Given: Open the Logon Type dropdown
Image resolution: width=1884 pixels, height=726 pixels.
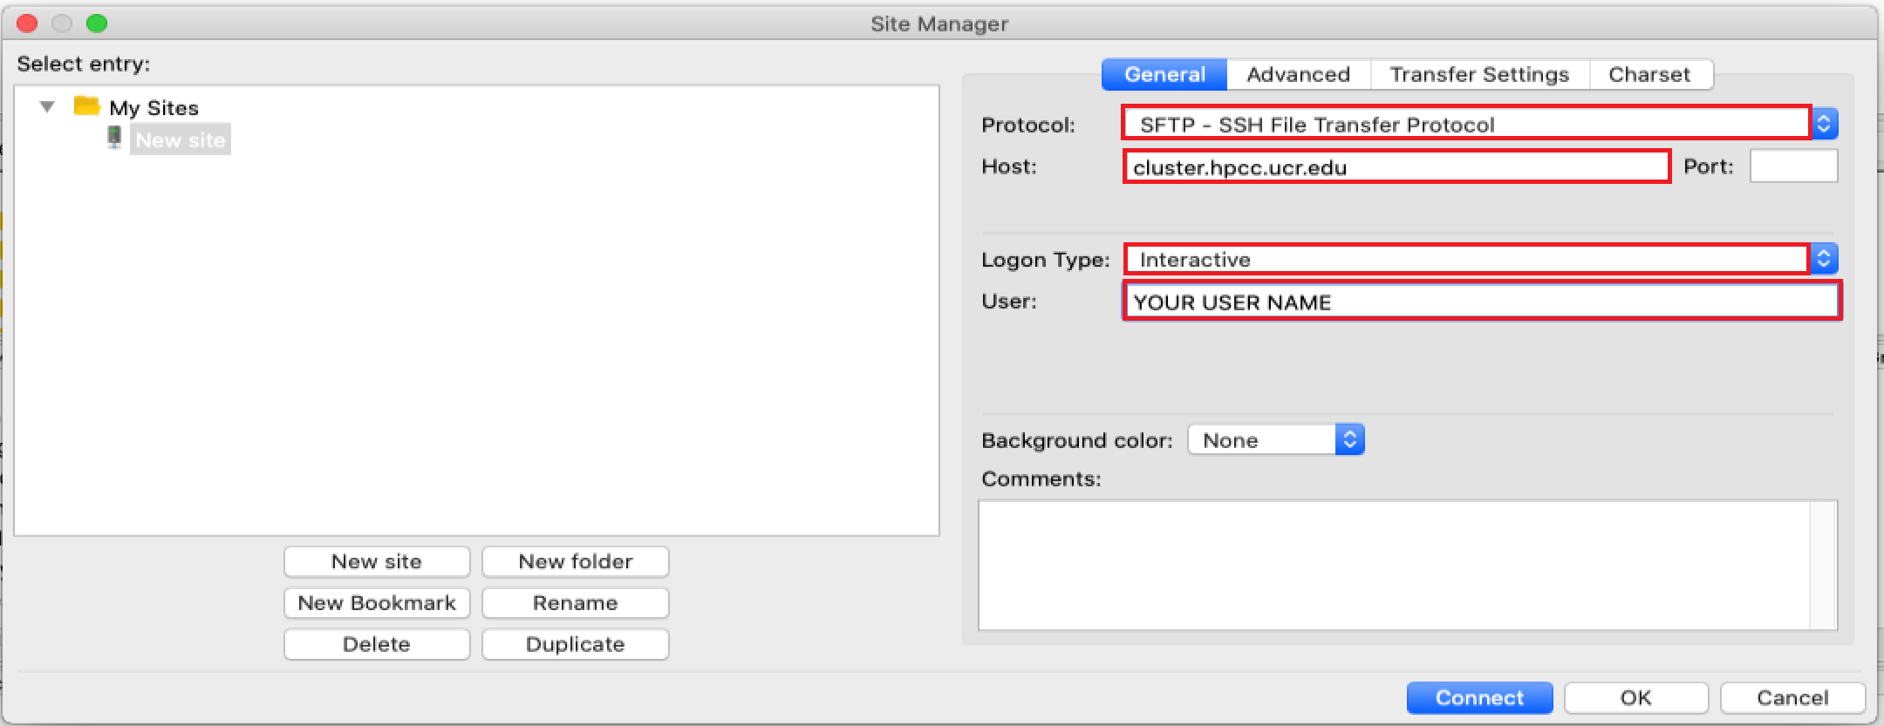Looking at the screenshot, I should click(x=1823, y=259).
